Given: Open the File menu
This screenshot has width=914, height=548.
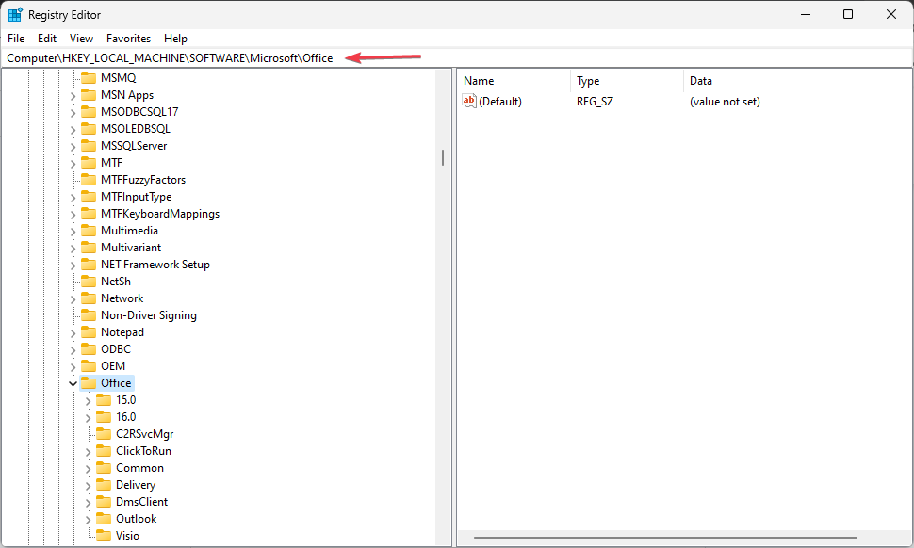Looking at the screenshot, I should tap(16, 39).
